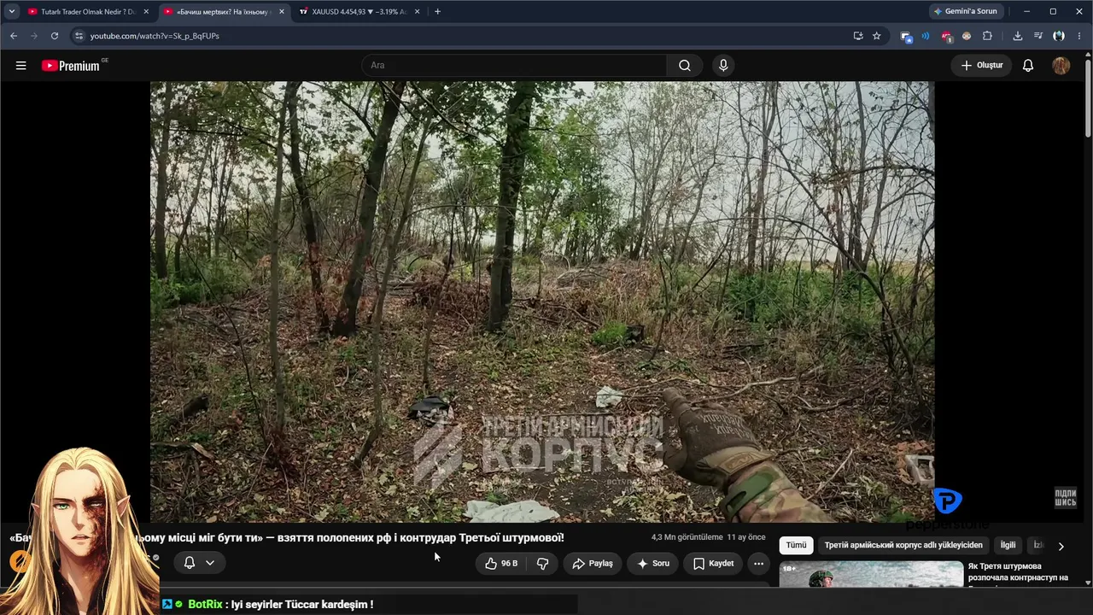Viewport: 1093px width, 615px height.
Task: Save the video with Kaydet
Action: click(x=713, y=564)
